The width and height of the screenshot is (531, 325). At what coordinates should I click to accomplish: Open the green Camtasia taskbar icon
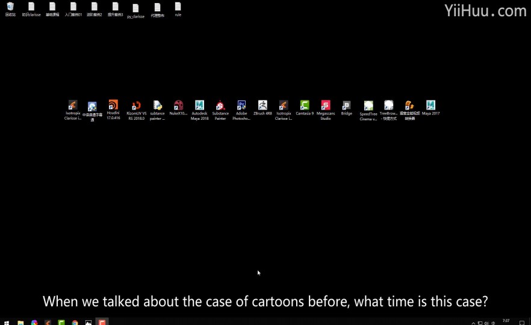61,322
